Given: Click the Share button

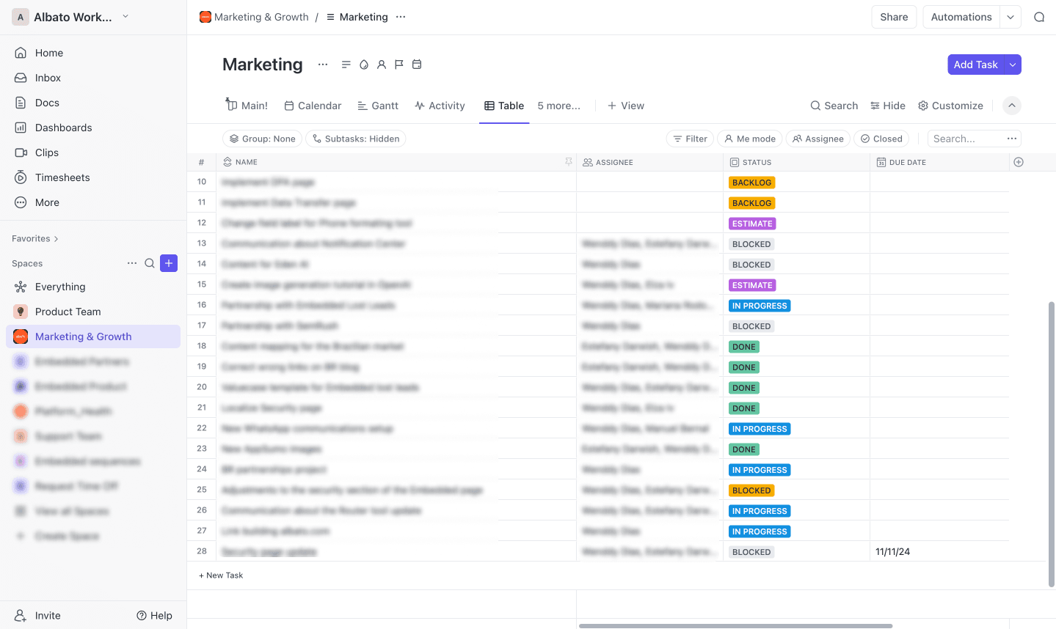Looking at the screenshot, I should 894,17.
